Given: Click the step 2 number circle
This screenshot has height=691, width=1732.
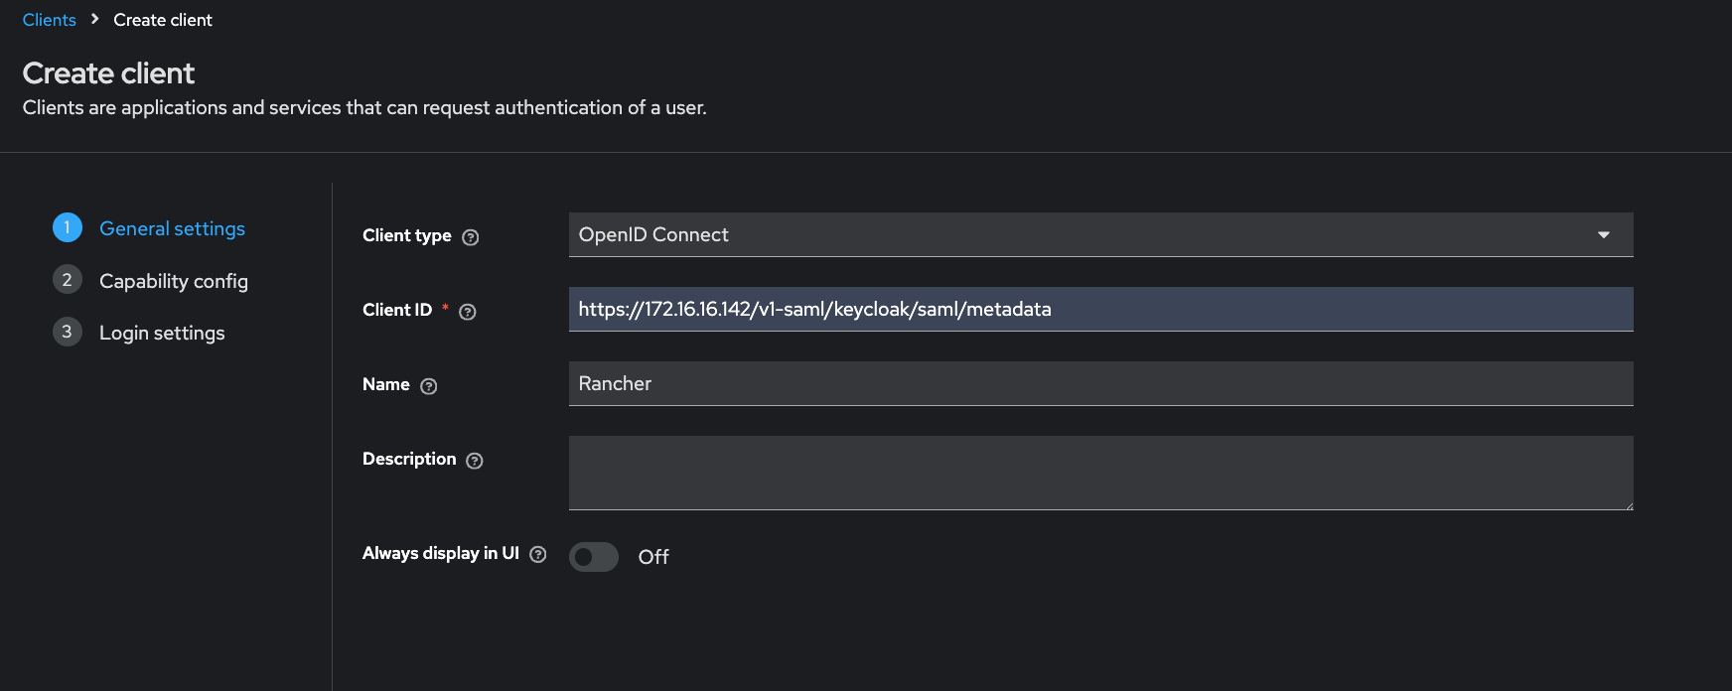Looking at the screenshot, I should click(x=67, y=280).
